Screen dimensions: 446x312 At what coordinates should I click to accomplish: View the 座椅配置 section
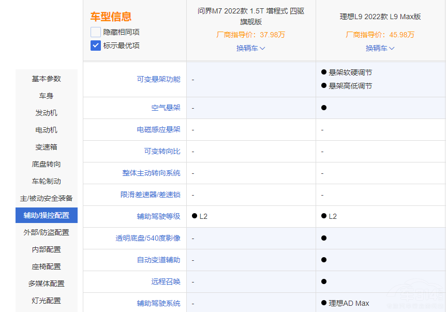(46, 266)
